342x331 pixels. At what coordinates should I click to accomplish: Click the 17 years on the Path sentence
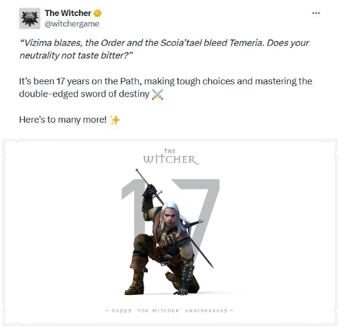(166, 87)
